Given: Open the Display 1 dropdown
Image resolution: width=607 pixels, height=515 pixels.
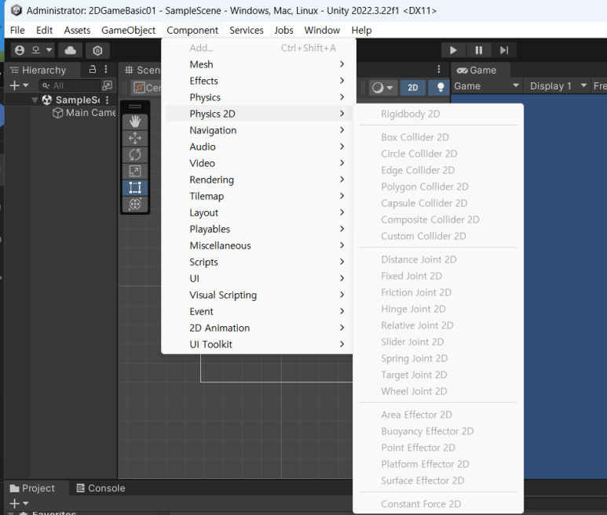Looking at the screenshot, I should [x=558, y=85].
